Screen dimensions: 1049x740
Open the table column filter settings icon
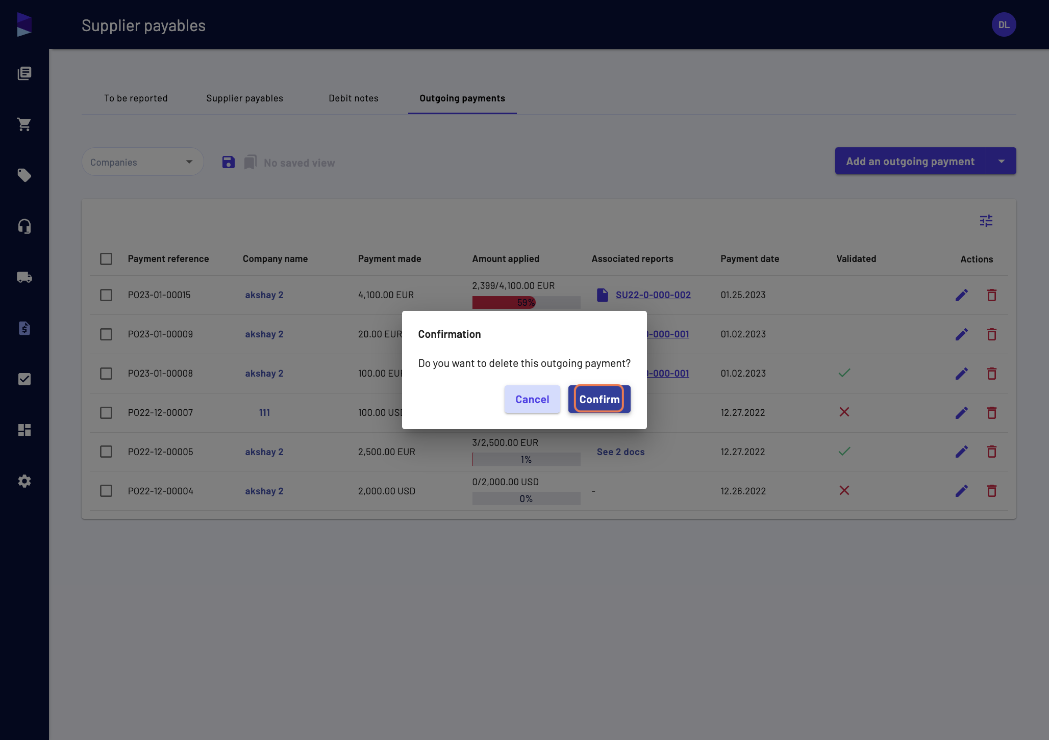click(x=986, y=221)
